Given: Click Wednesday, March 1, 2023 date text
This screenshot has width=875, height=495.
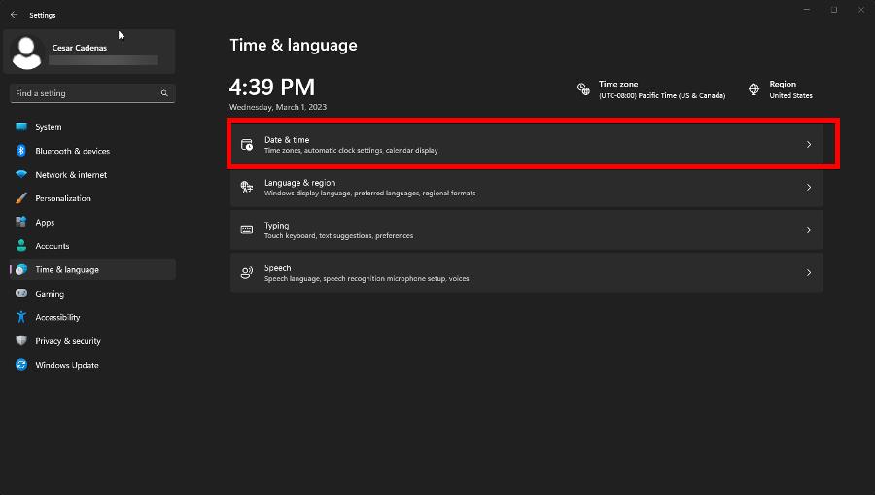Looking at the screenshot, I should coord(278,107).
